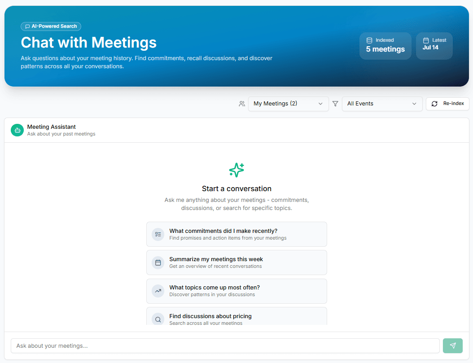Choose 'Find discussions about pricing' suggestion

pos(236,317)
